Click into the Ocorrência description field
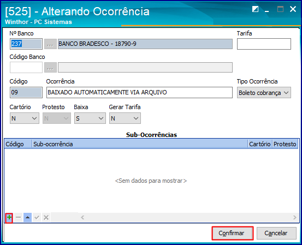The width and height of the screenshot is (302, 245). pyautogui.click(x=139, y=93)
